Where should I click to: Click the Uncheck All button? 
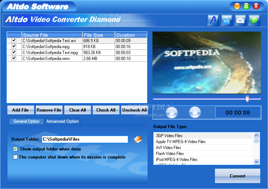(134, 110)
